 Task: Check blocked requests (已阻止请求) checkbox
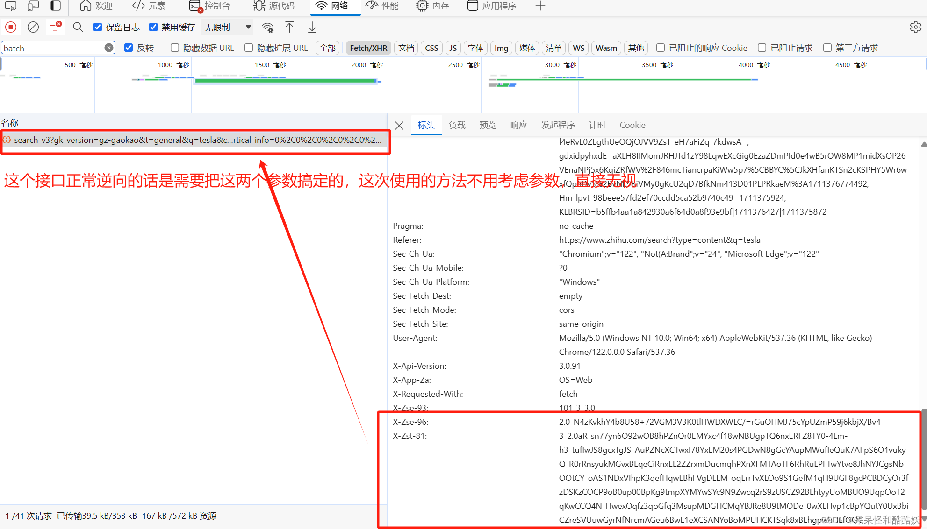(x=762, y=48)
